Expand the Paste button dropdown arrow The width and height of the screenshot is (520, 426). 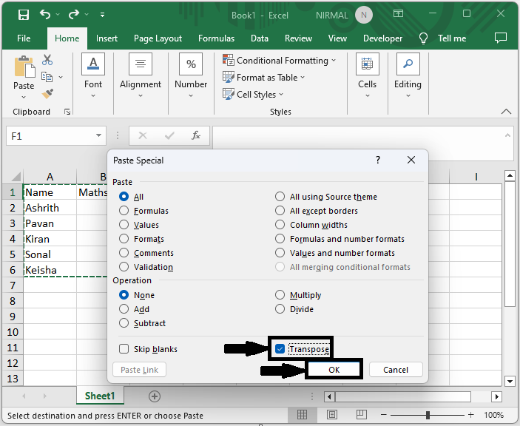tap(24, 97)
